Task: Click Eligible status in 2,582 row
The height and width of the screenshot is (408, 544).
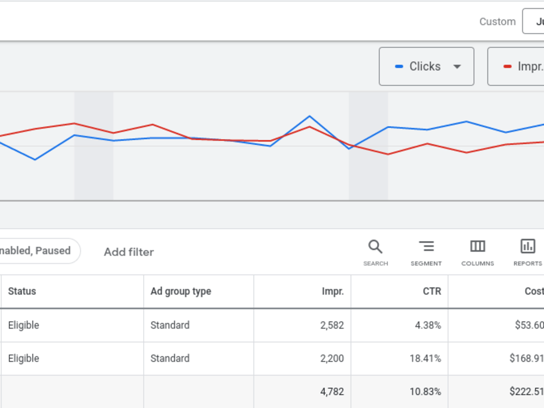Action: pos(23,325)
